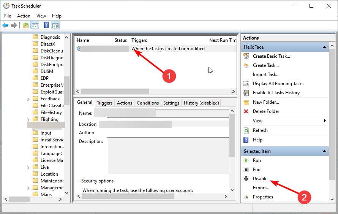This screenshot has height=214, width=338.
Task: Click Create Basic Task in Actions pane
Action: pos(271,56)
